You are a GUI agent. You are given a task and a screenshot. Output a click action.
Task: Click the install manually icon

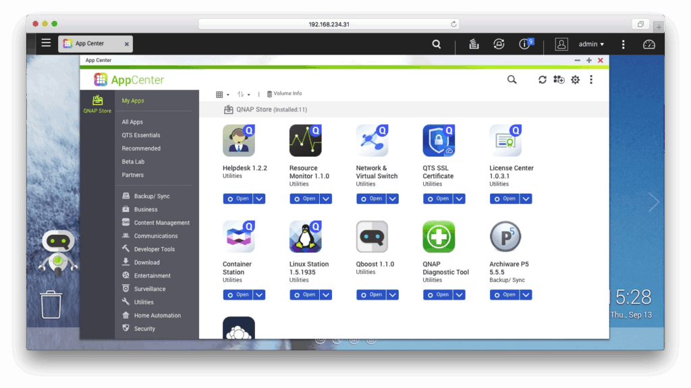click(x=559, y=80)
